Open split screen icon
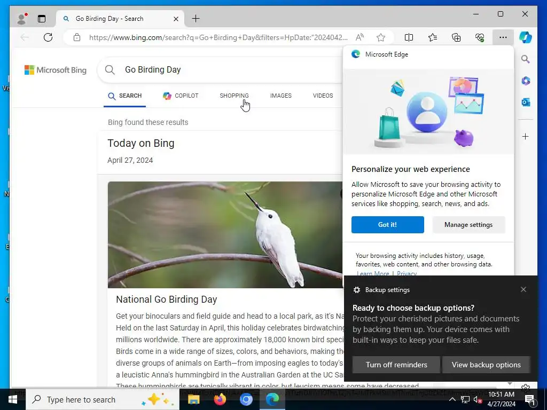 point(409,37)
